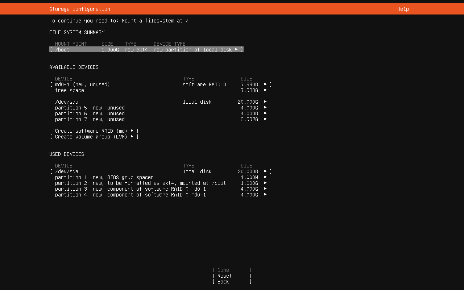Click arrow beside partition 6 row
The height and width of the screenshot is (290, 464).
265,113
